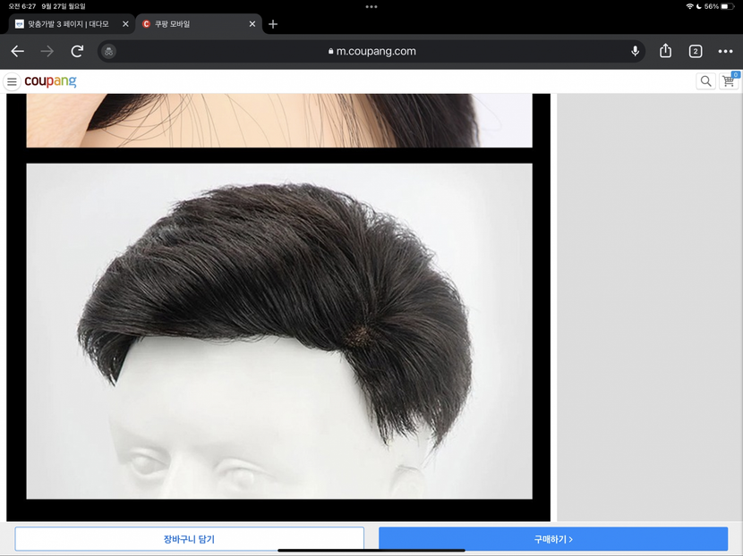Click the 장바구니 담기 button

(189, 539)
